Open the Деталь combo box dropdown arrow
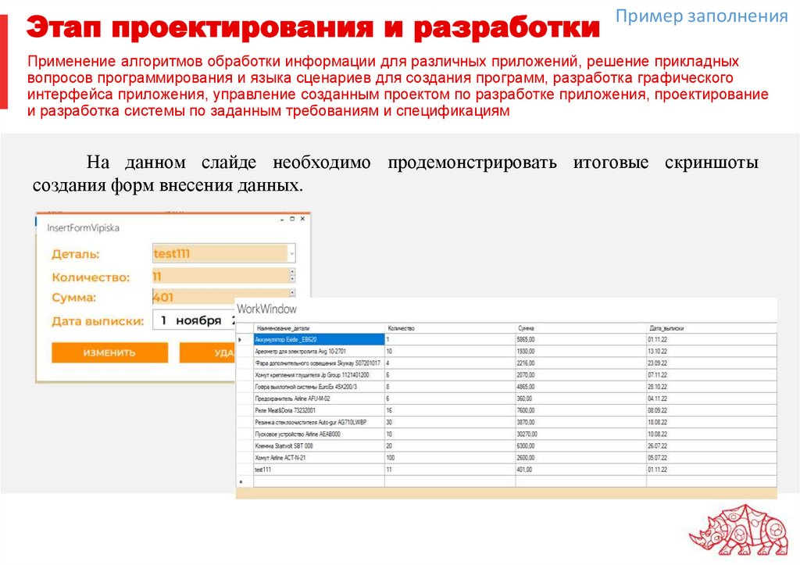Screen dimensions: 800x565 (x=291, y=254)
